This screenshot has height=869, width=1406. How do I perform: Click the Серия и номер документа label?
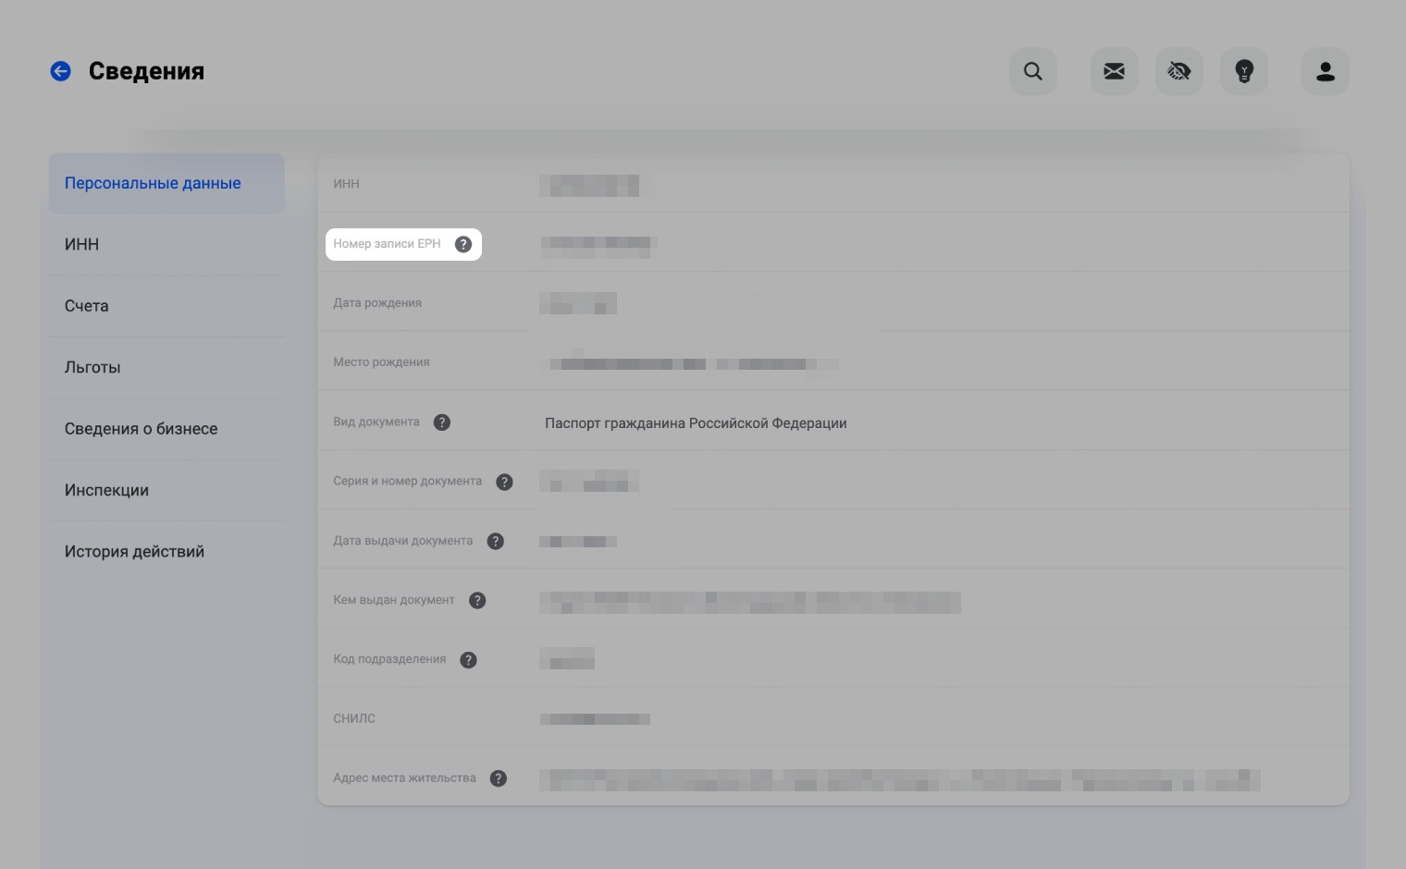point(407,481)
